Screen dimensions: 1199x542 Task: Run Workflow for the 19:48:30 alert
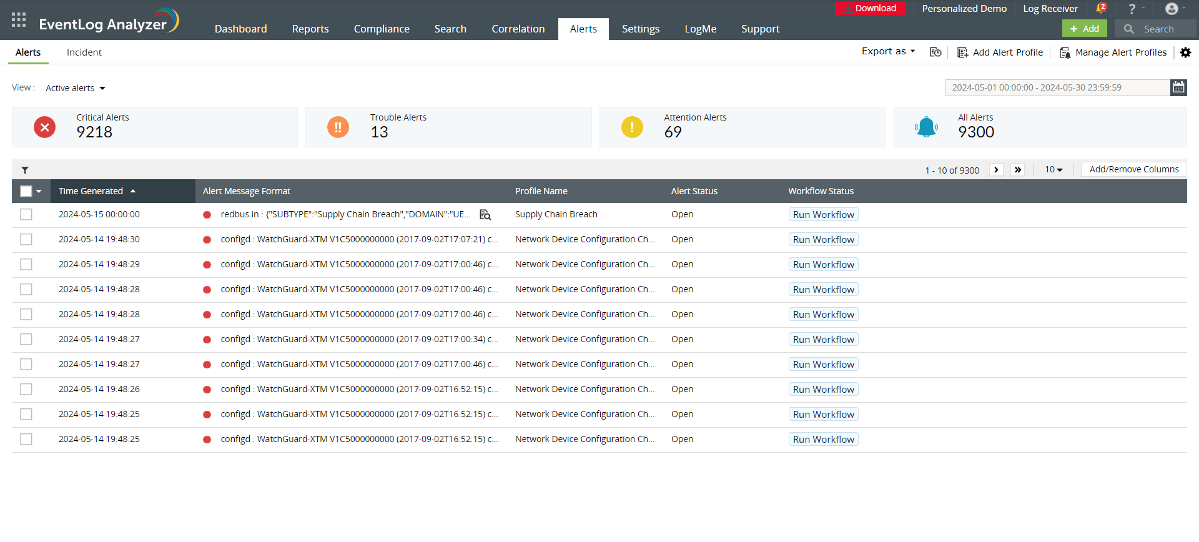click(x=823, y=240)
